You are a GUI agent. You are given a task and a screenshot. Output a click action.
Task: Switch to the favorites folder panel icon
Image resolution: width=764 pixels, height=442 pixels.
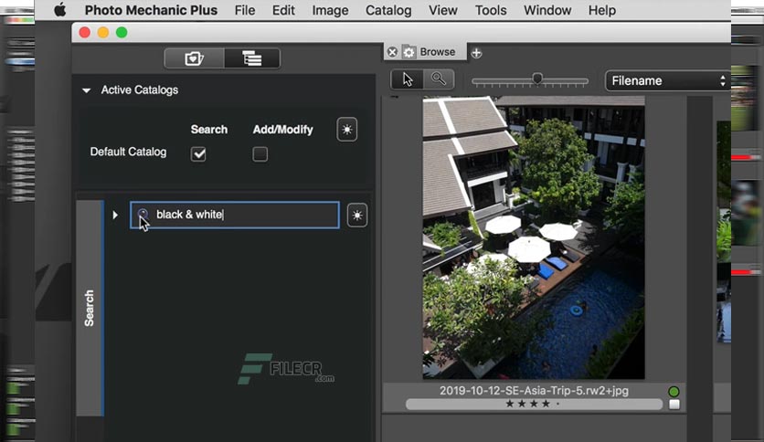pyautogui.click(x=195, y=58)
